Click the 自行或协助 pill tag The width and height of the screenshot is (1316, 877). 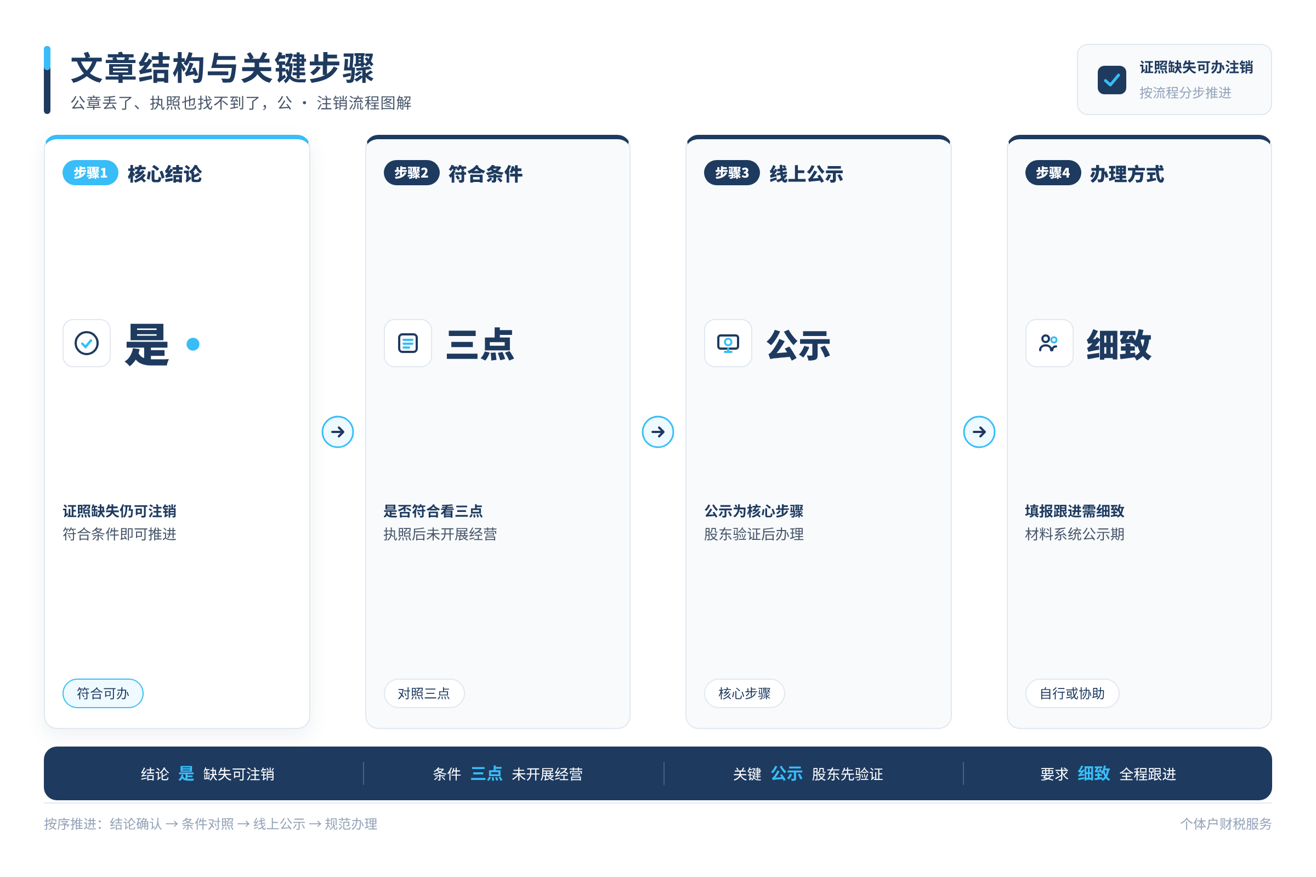(x=1072, y=693)
